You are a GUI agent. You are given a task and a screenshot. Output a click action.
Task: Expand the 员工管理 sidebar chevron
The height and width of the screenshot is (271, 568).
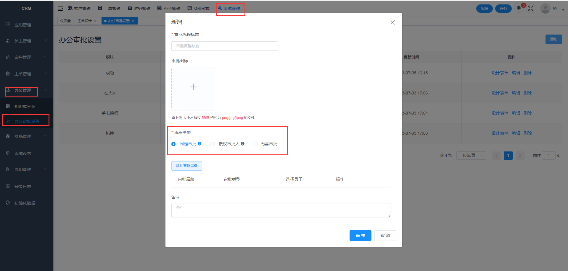coord(45,40)
